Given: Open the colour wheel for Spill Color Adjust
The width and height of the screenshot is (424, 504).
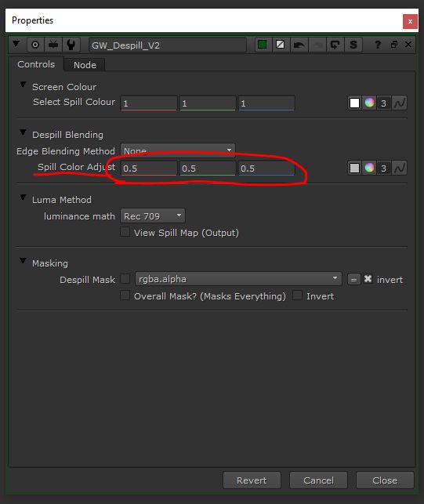Looking at the screenshot, I should (x=369, y=168).
